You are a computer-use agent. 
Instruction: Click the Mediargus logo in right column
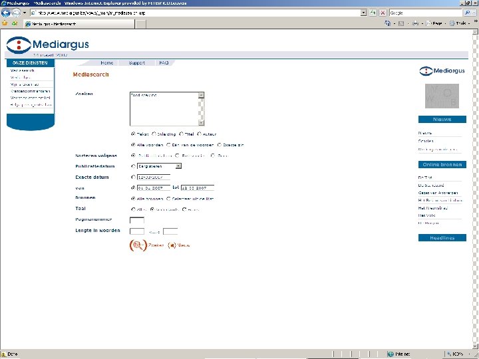coord(442,71)
